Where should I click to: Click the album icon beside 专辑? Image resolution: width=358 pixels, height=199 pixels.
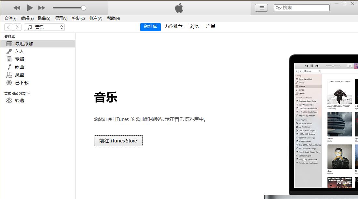(x=9, y=59)
